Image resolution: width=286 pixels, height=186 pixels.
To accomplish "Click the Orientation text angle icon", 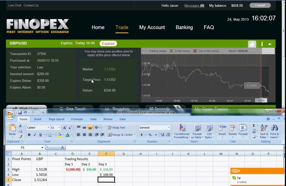I will pos(97,127).
